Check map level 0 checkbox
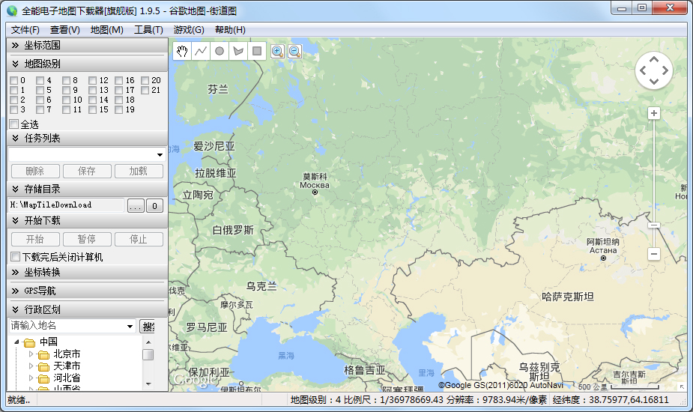Image resolution: width=693 pixels, height=412 pixels. click(13, 80)
